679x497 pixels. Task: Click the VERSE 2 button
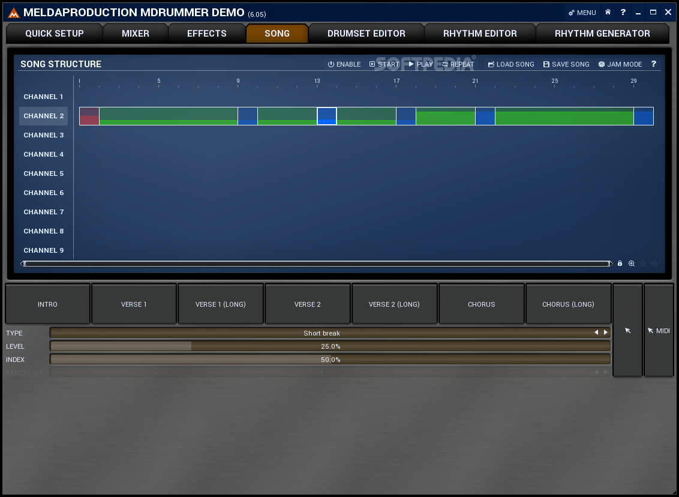click(308, 304)
